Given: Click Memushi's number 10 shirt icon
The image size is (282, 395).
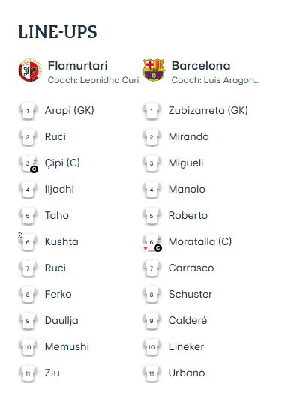Looking at the screenshot, I should (28, 347).
